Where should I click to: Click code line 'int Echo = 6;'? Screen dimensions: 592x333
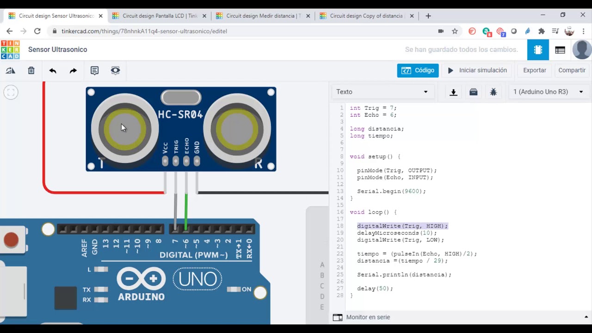pos(373,115)
